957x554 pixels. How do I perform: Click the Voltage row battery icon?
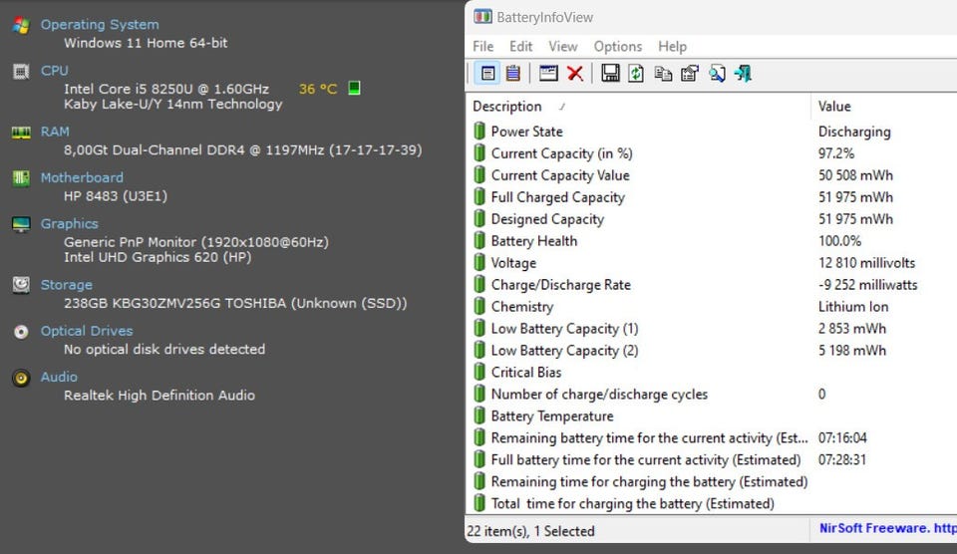pos(479,262)
